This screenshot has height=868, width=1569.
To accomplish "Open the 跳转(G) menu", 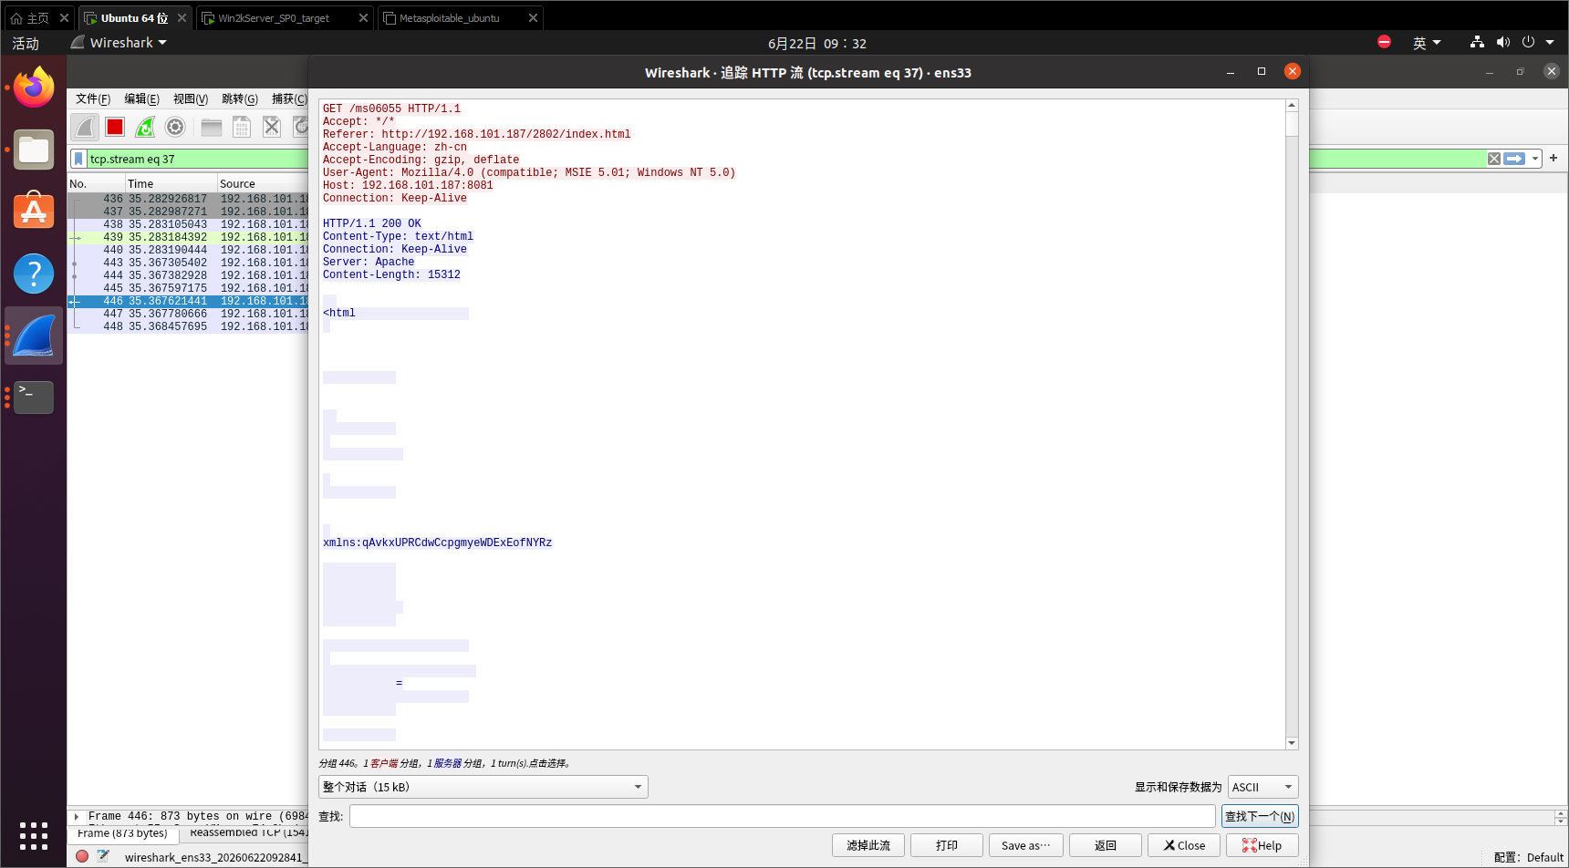I will 240,98.
